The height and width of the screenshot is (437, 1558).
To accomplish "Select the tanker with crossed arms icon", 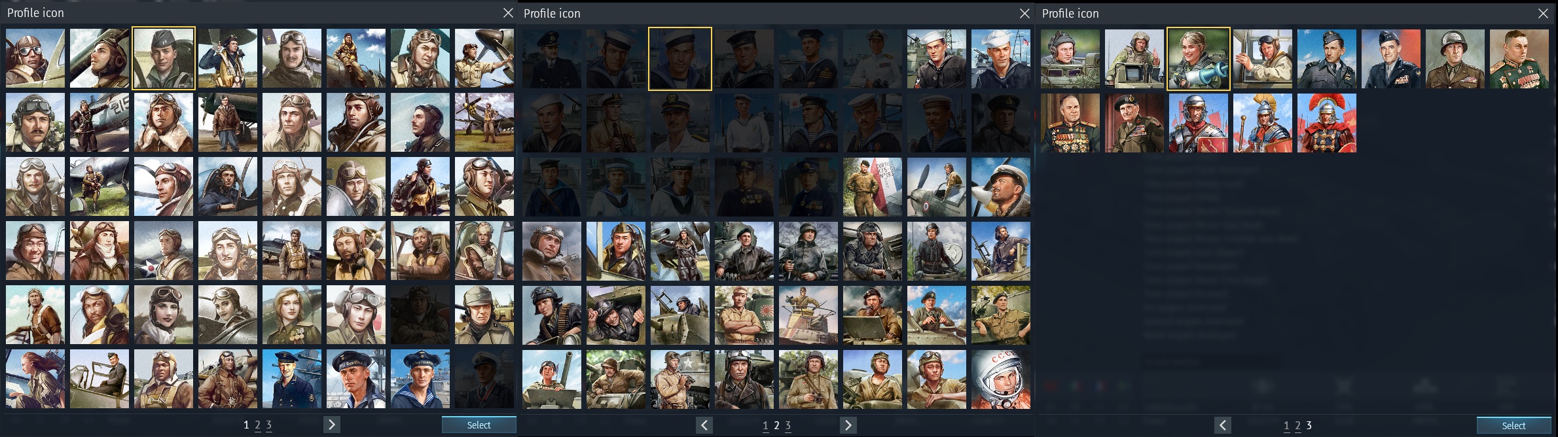I will pos(744,315).
